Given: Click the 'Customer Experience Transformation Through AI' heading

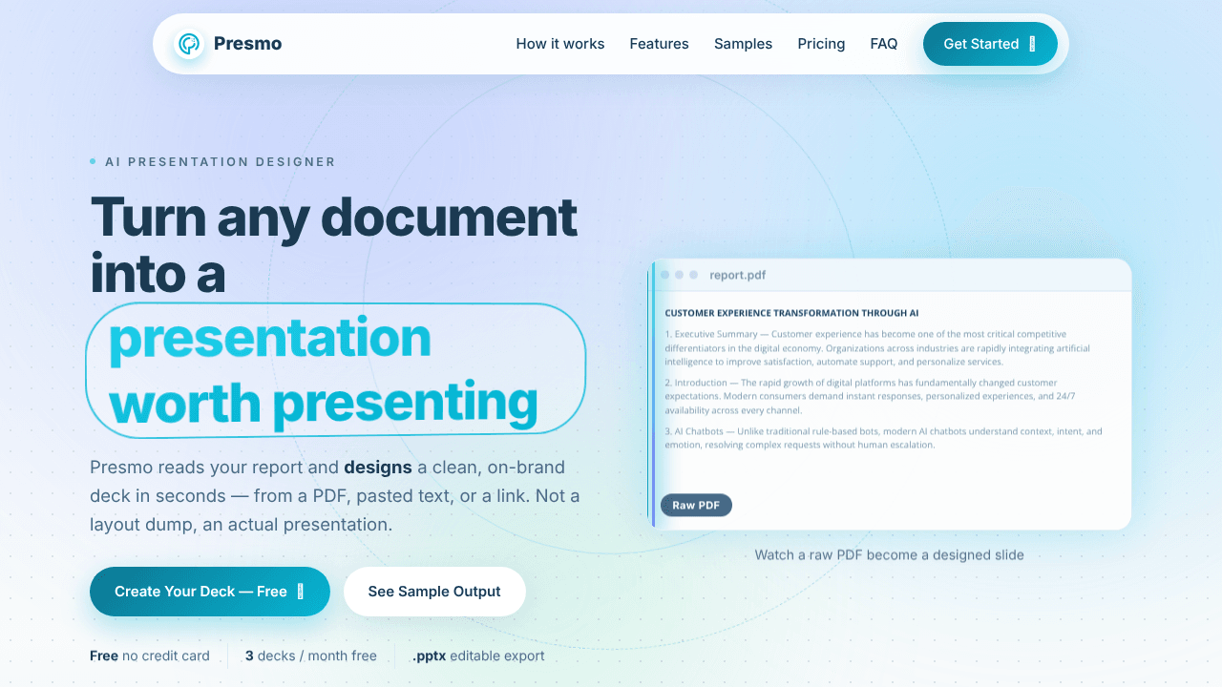Looking at the screenshot, I should pos(791,313).
